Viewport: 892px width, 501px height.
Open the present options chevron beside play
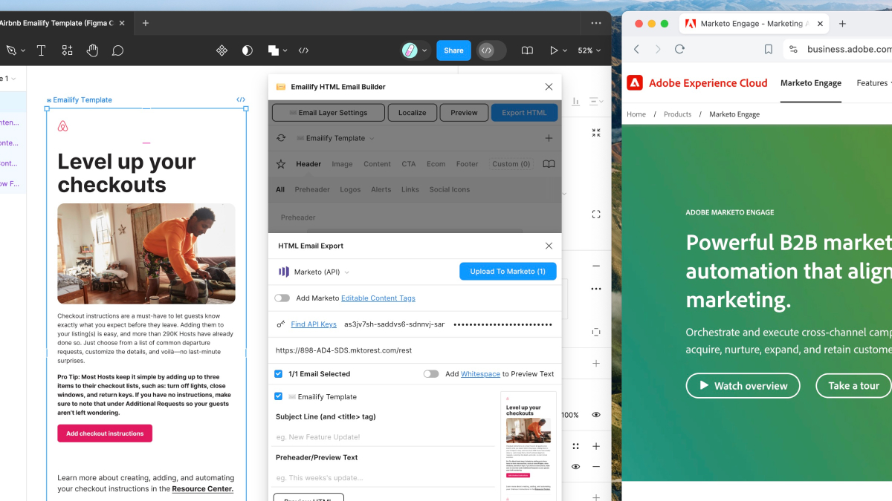tap(565, 50)
